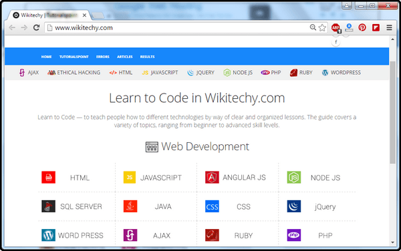
Task: Click the scrollbar up arrow
Action: pos(392,39)
